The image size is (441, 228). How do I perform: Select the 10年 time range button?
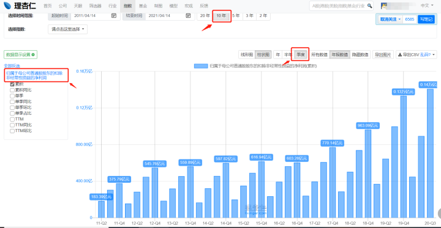221,16
